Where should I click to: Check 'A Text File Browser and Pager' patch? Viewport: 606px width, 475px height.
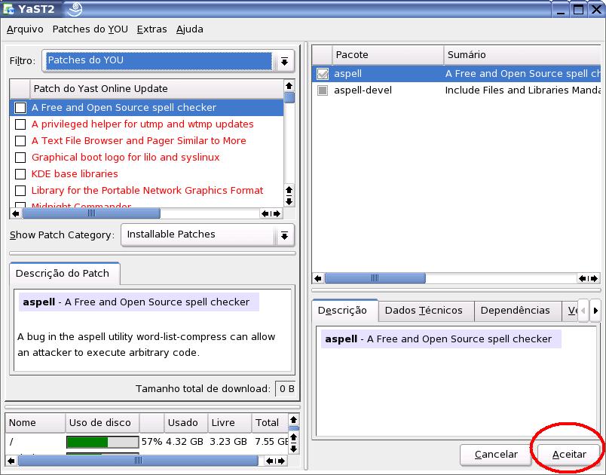pyautogui.click(x=20, y=141)
